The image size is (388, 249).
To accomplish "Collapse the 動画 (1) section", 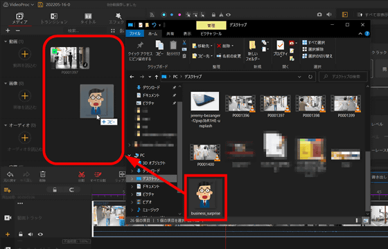I will [6, 41].
